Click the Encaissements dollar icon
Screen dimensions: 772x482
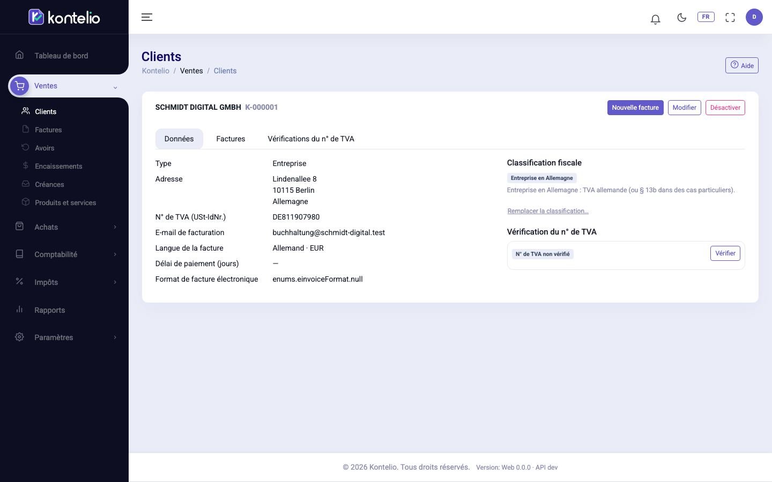point(25,165)
